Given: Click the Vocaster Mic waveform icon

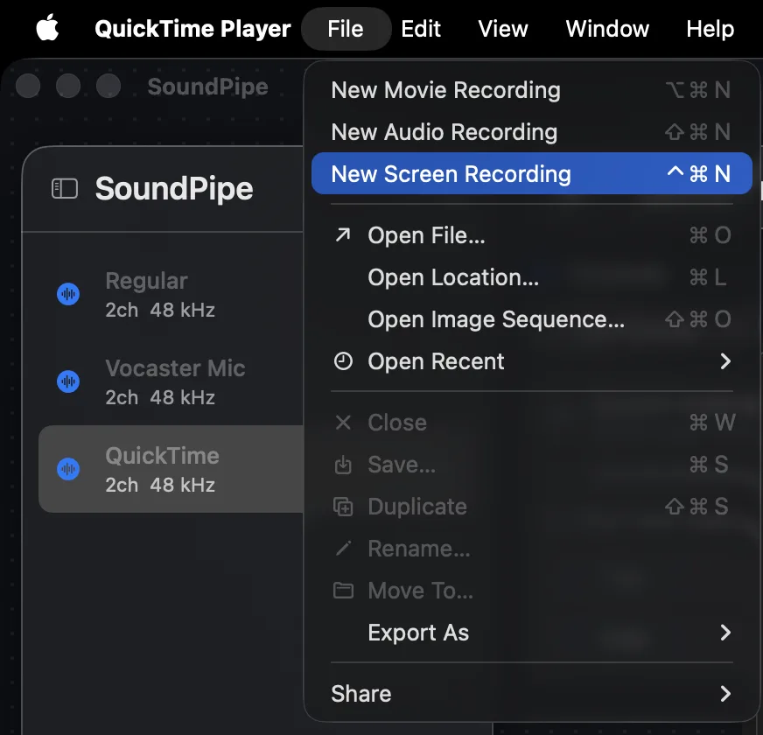Looking at the screenshot, I should click(68, 381).
